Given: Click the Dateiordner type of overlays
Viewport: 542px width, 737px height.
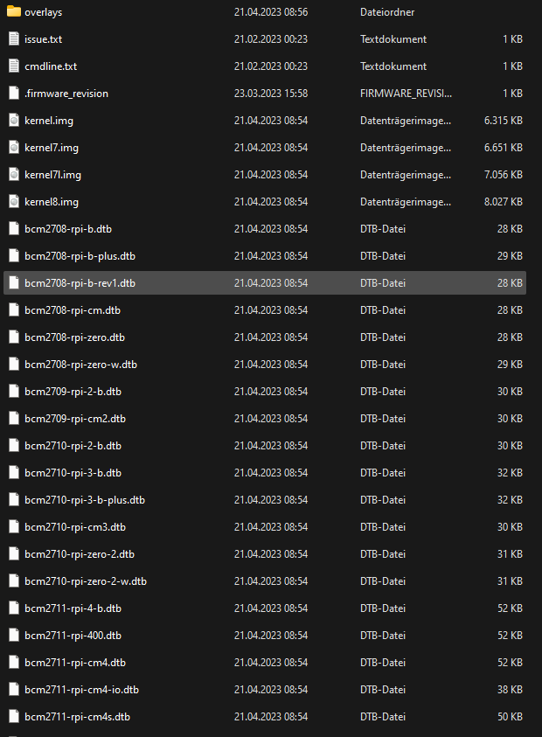Looking at the screenshot, I should click(386, 12).
